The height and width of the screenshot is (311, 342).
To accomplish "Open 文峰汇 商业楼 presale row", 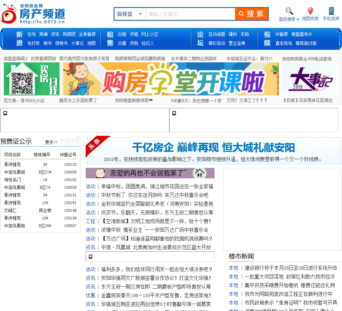I will [40, 210].
